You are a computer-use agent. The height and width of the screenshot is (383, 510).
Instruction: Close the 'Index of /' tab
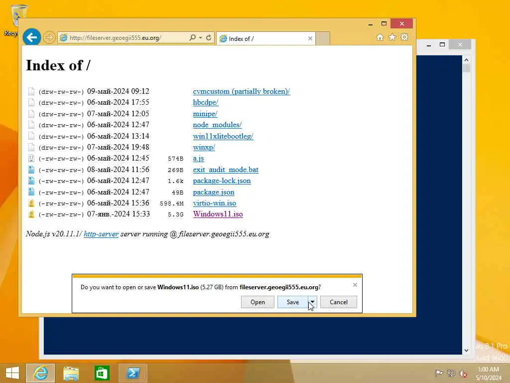click(x=310, y=38)
